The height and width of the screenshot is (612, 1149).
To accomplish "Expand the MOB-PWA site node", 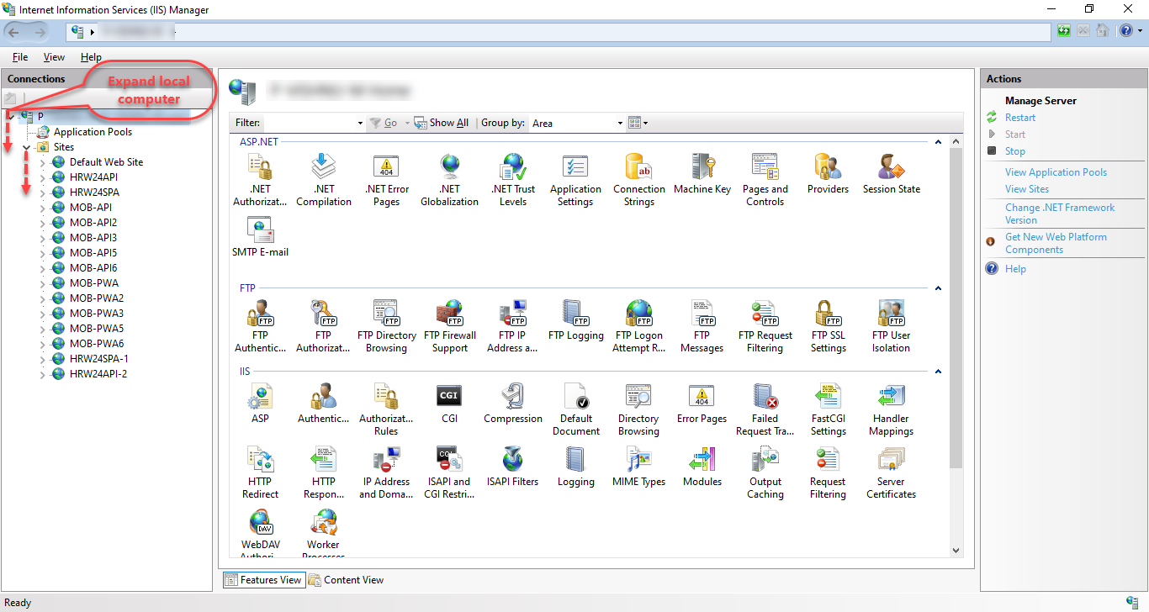I will pyautogui.click(x=41, y=282).
